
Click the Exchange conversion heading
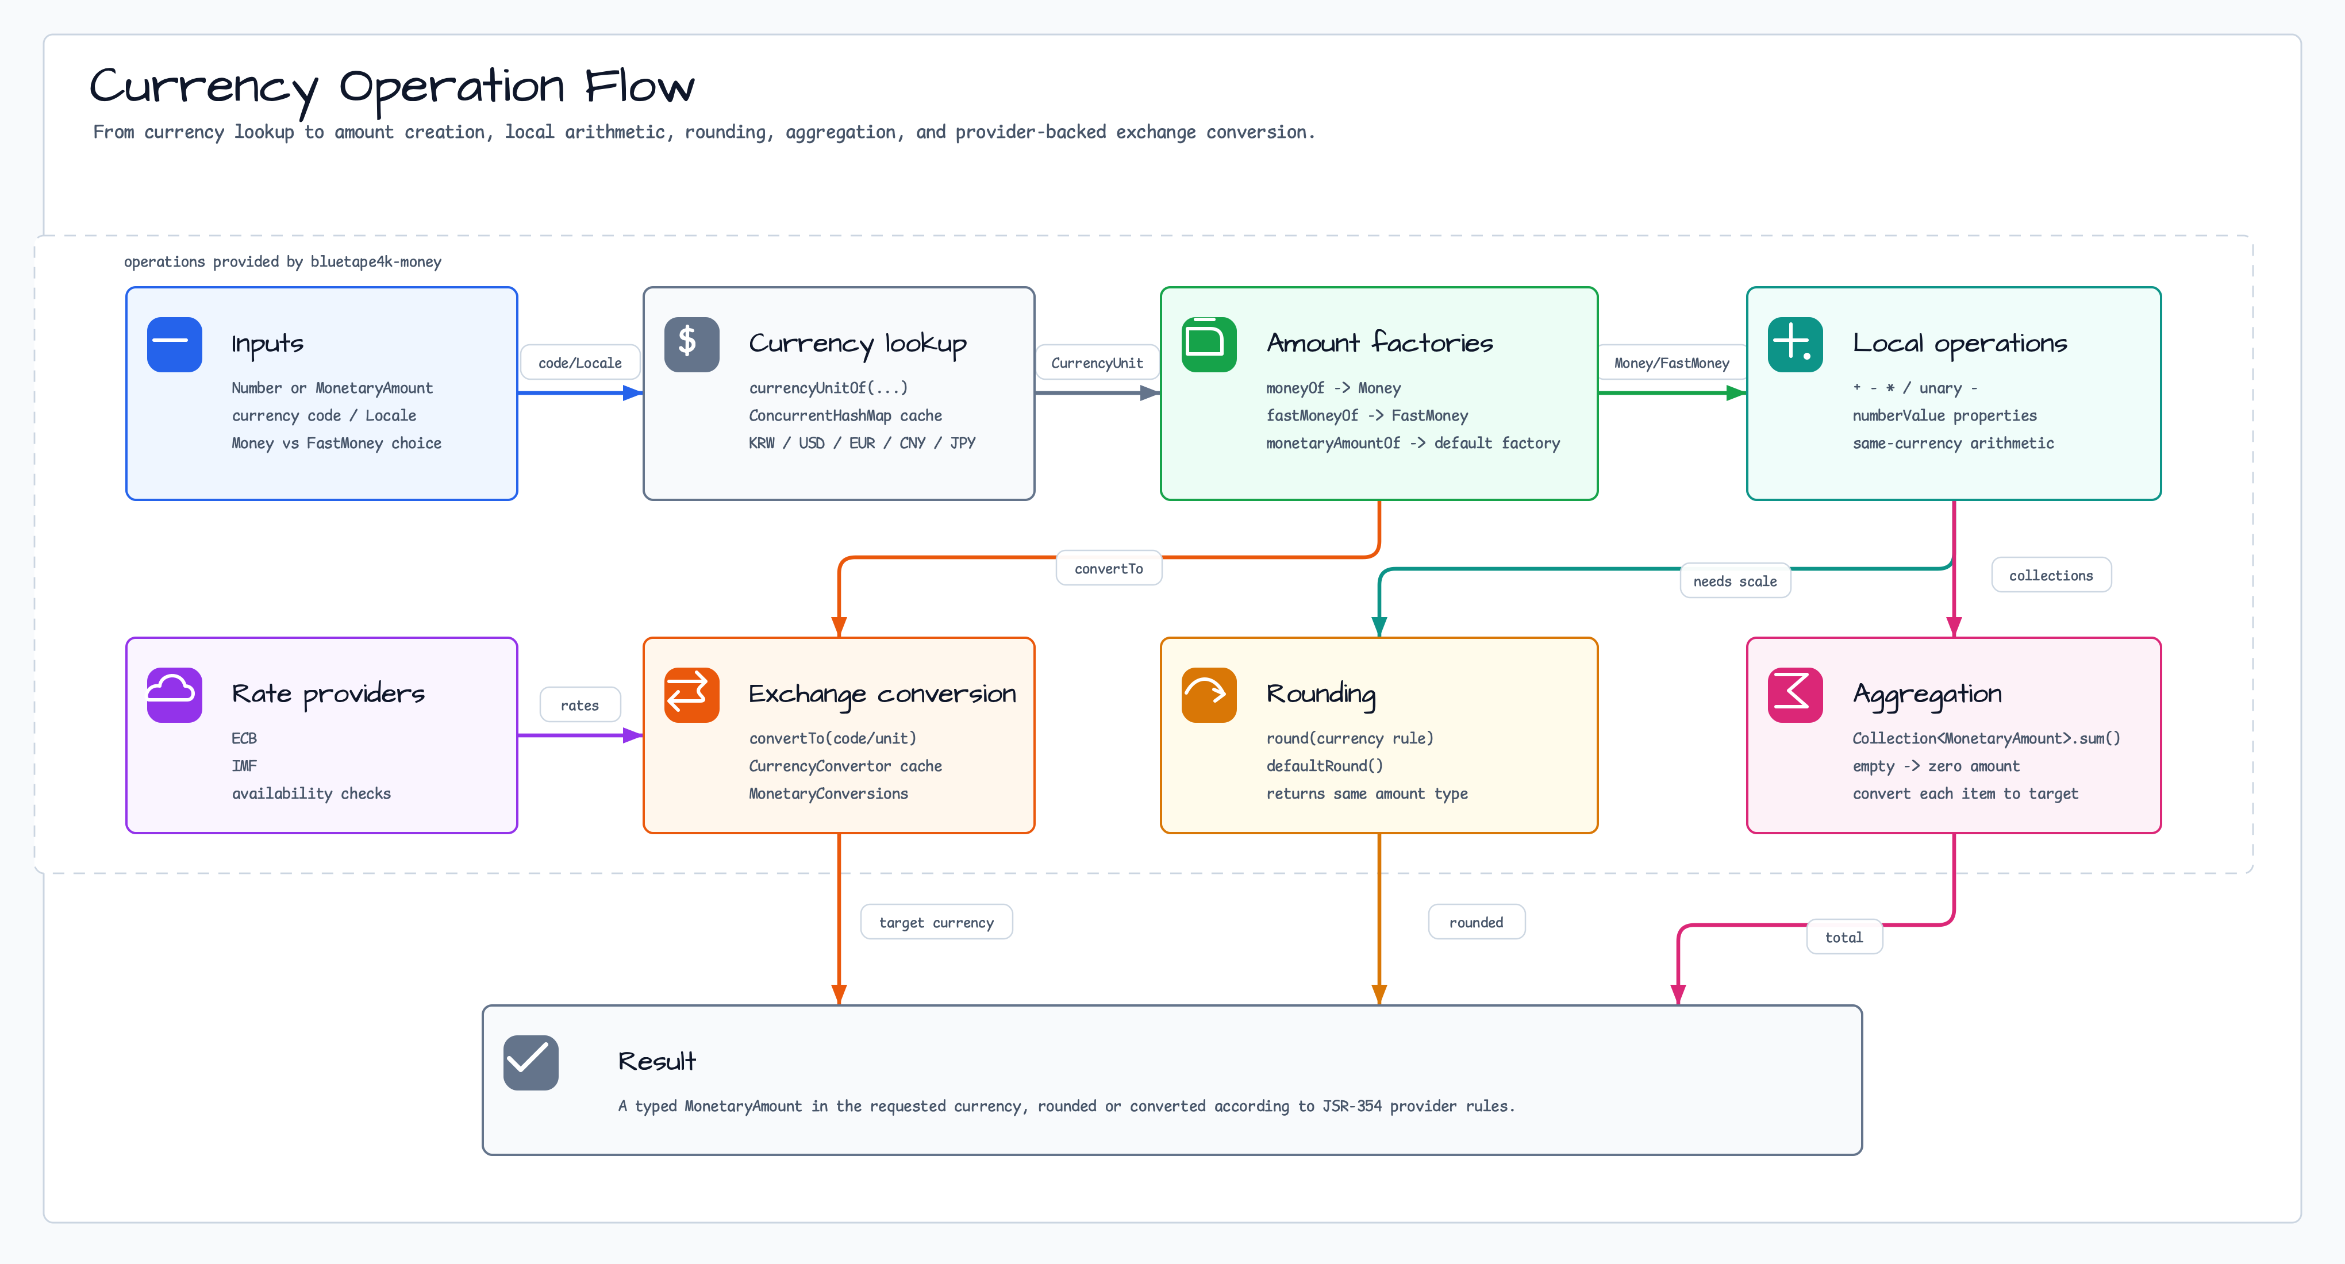click(881, 694)
